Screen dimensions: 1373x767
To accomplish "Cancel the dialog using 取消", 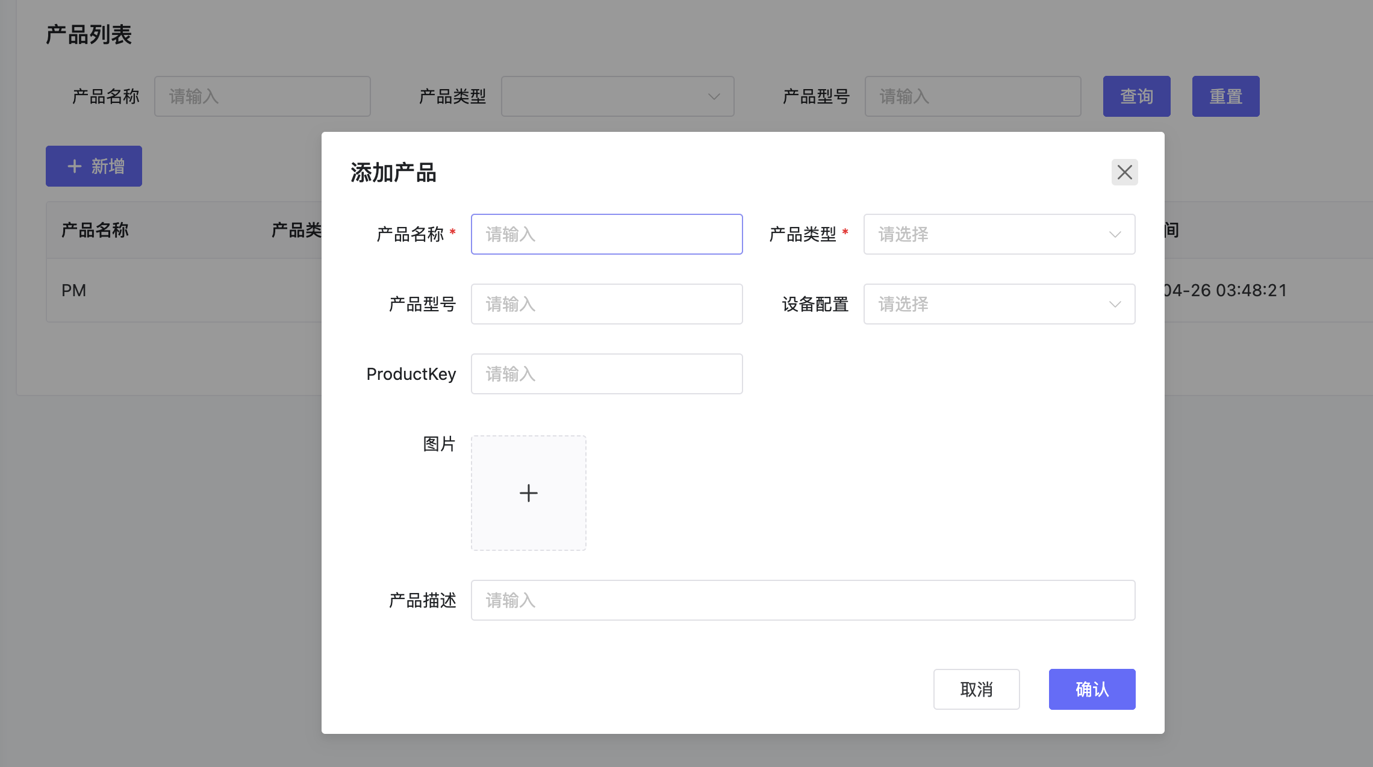I will coord(976,689).
